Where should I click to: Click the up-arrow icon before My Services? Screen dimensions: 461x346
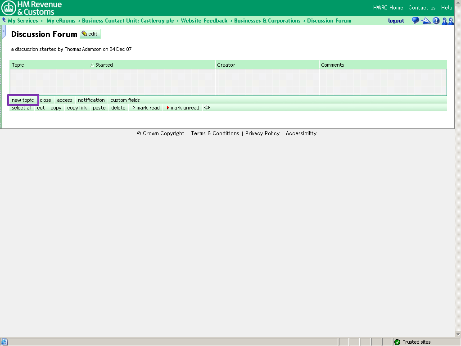click(4, 19)
